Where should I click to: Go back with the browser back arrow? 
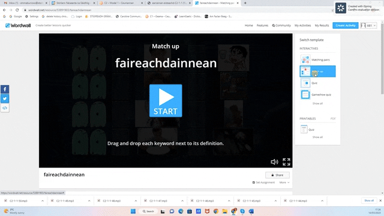tap(4, 10)
